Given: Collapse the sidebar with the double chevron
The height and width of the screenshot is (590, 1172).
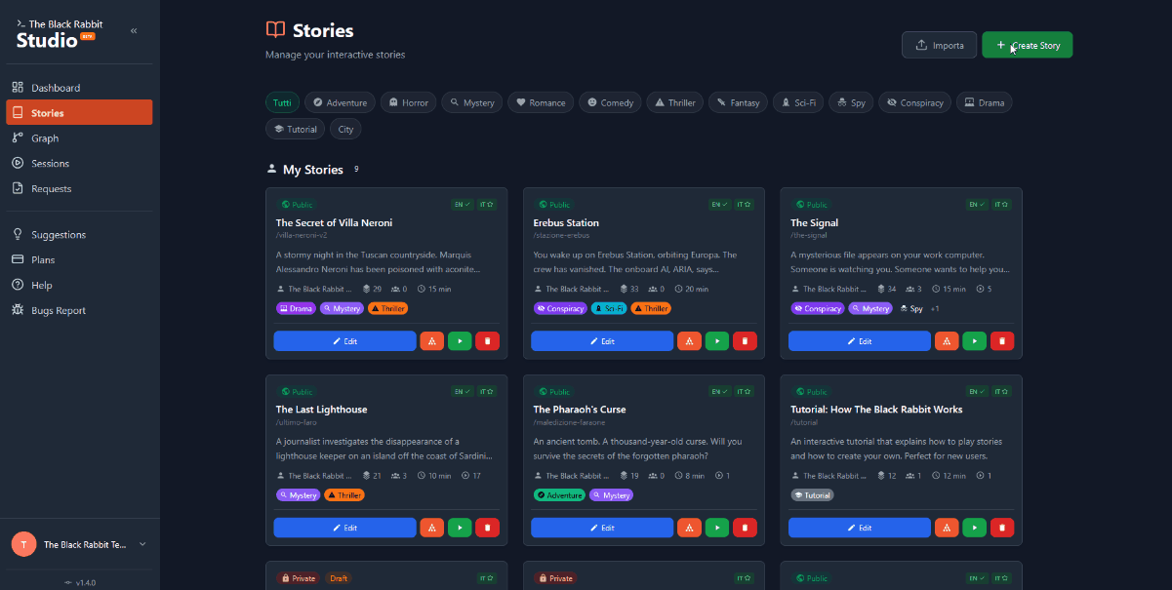Looking at the screenshot, I should coord(134,31).
